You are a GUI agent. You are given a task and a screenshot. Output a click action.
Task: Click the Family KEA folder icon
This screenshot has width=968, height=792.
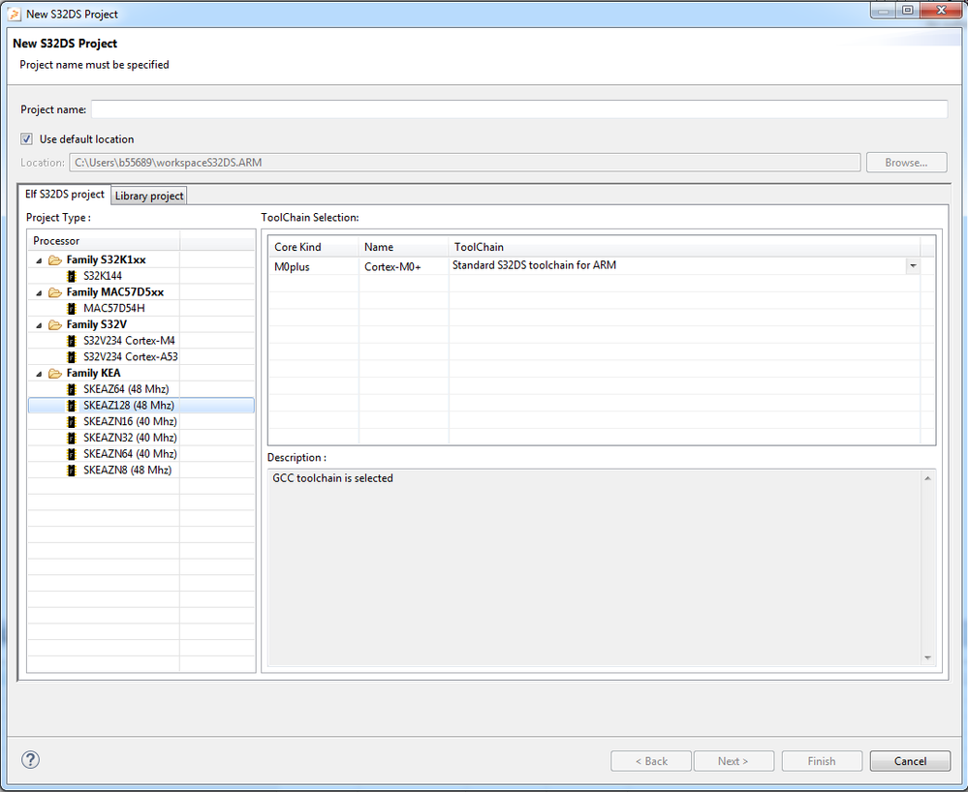click(x=55, y=373)
